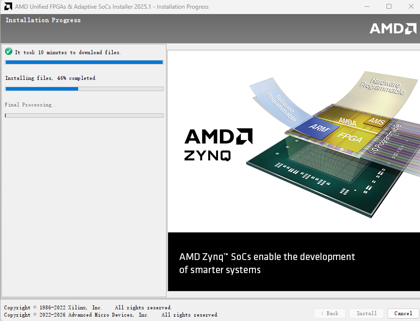
Task: Click the Software Programmable ribbon label
Action: pyautogui.click(x=286, y=107)
